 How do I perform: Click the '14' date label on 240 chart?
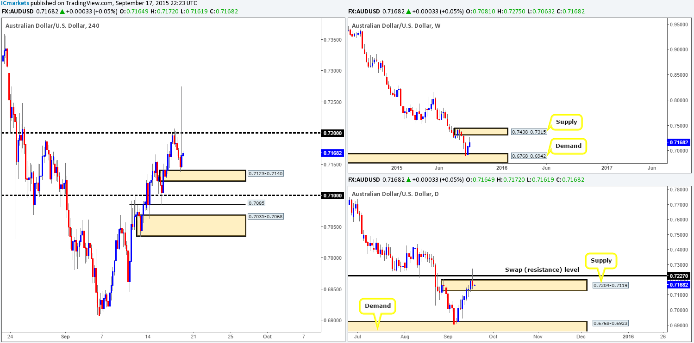(147, 336)
